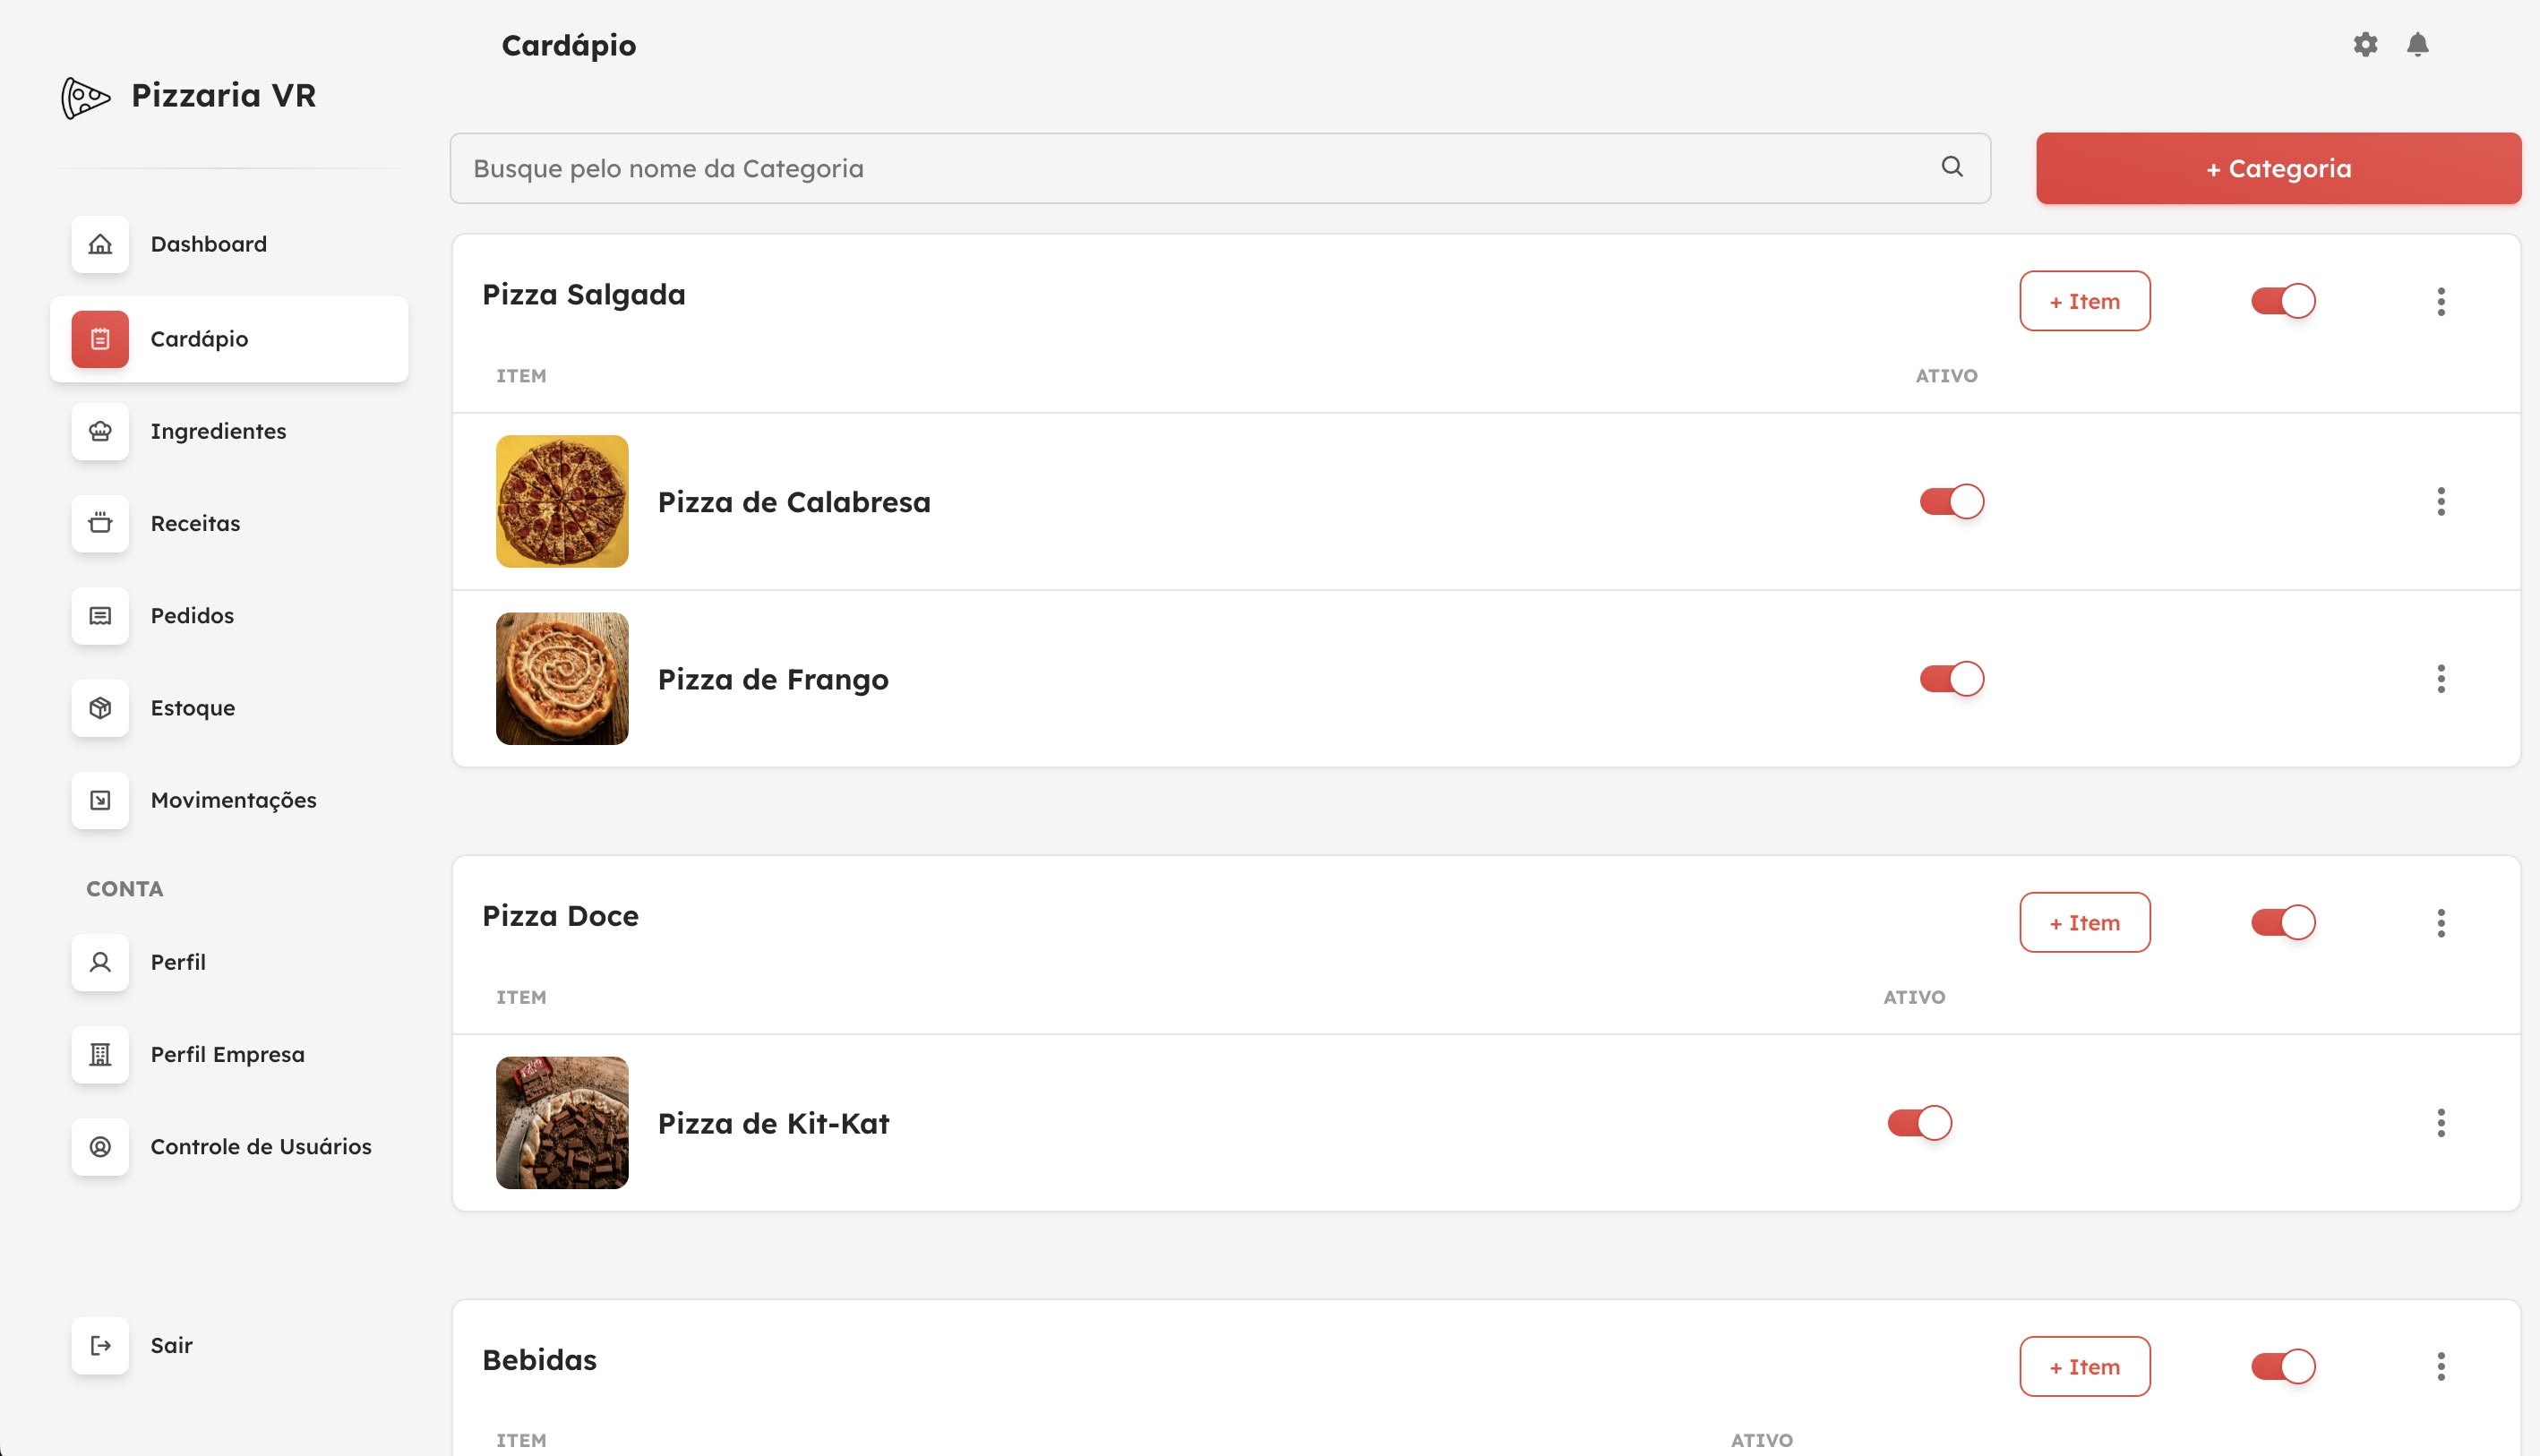Open Controle de Usuários

[x=261, y=1147]
